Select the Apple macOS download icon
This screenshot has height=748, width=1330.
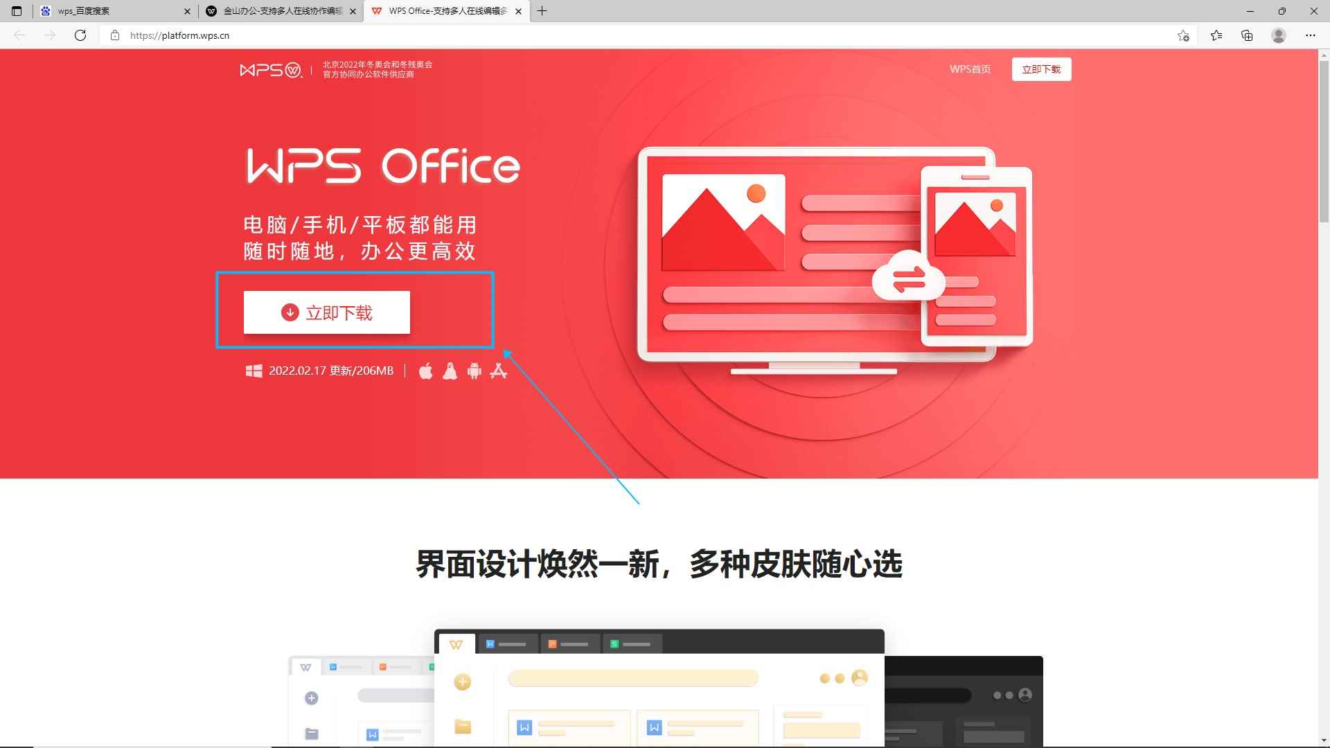(426, 371)
